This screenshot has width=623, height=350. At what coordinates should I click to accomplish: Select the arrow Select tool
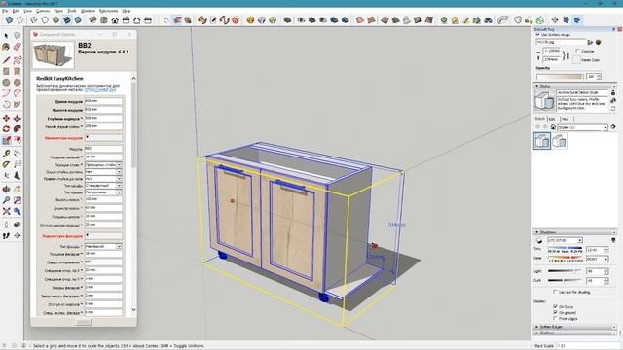coord(6,36)
